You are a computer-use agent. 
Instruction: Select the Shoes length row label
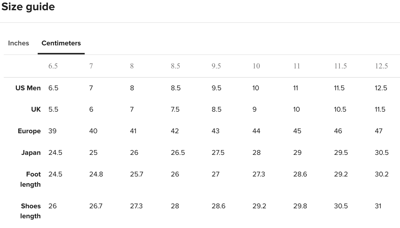pos(31,211)
